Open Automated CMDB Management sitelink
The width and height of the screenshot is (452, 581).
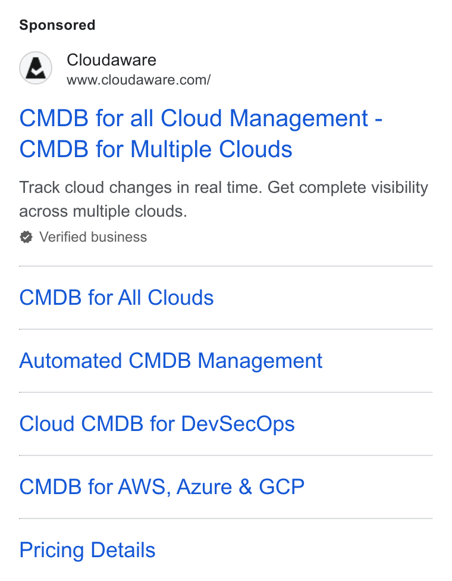[171, 361]
